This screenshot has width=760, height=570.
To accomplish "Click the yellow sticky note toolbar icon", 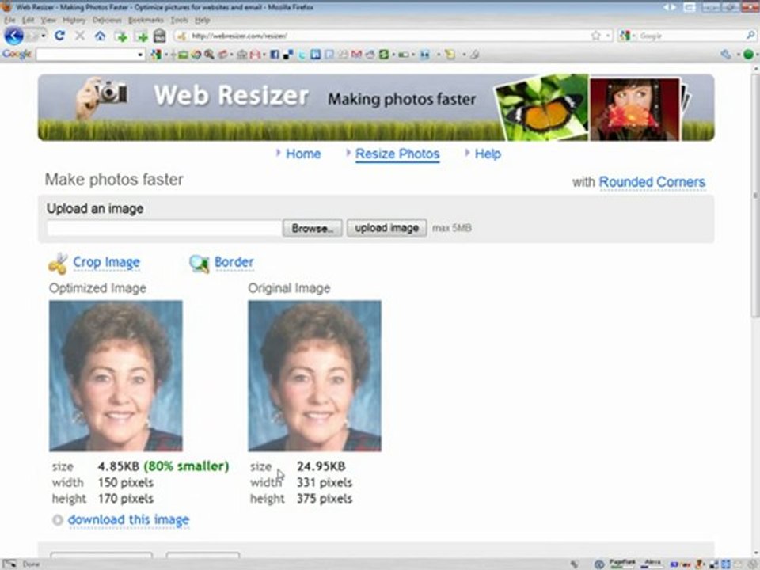I will coord(450,55).
